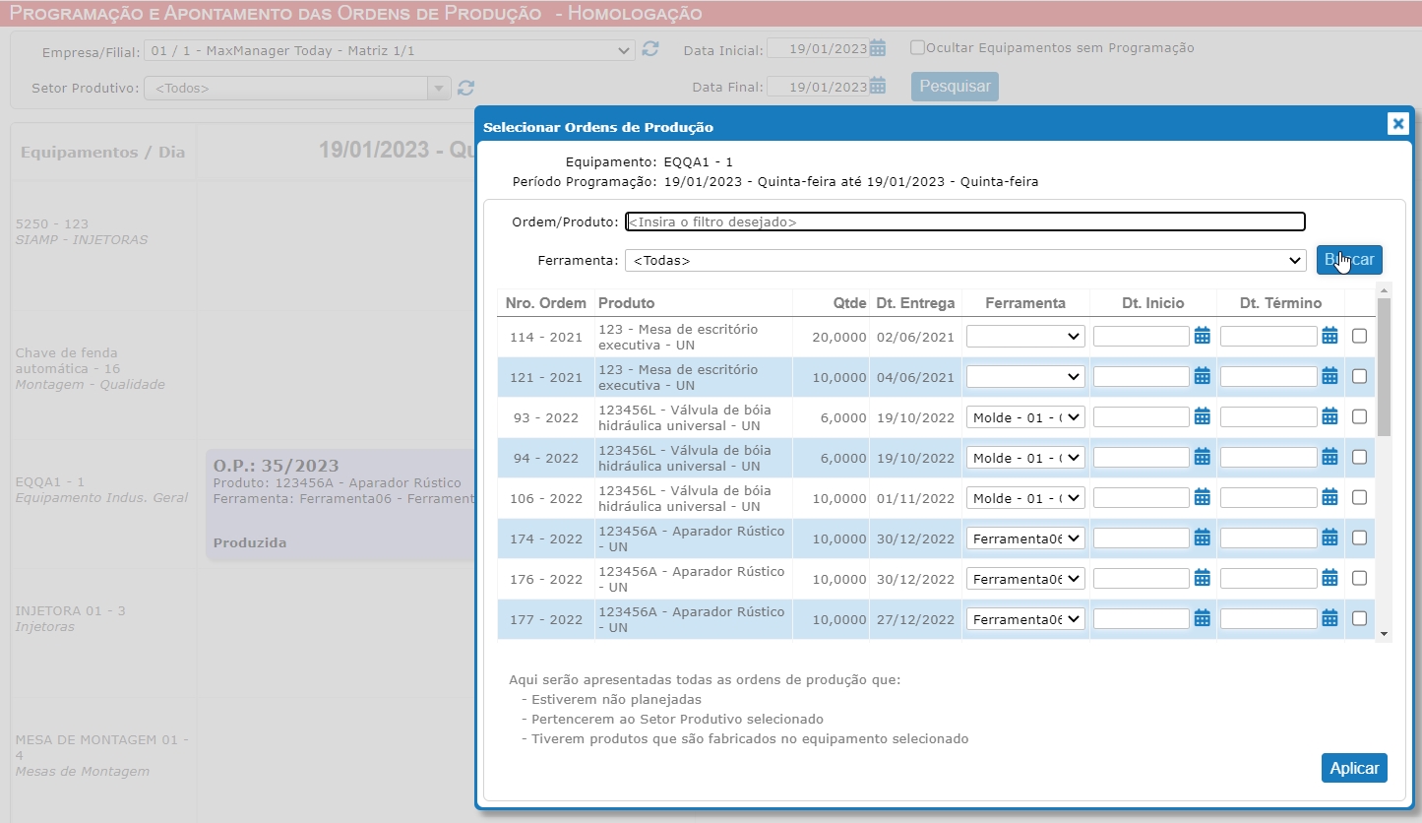This screenshot has width=1422, height=823.
Task: Expand Molde dropdown for order 93 - 2022
Action: coord(1025,417)
